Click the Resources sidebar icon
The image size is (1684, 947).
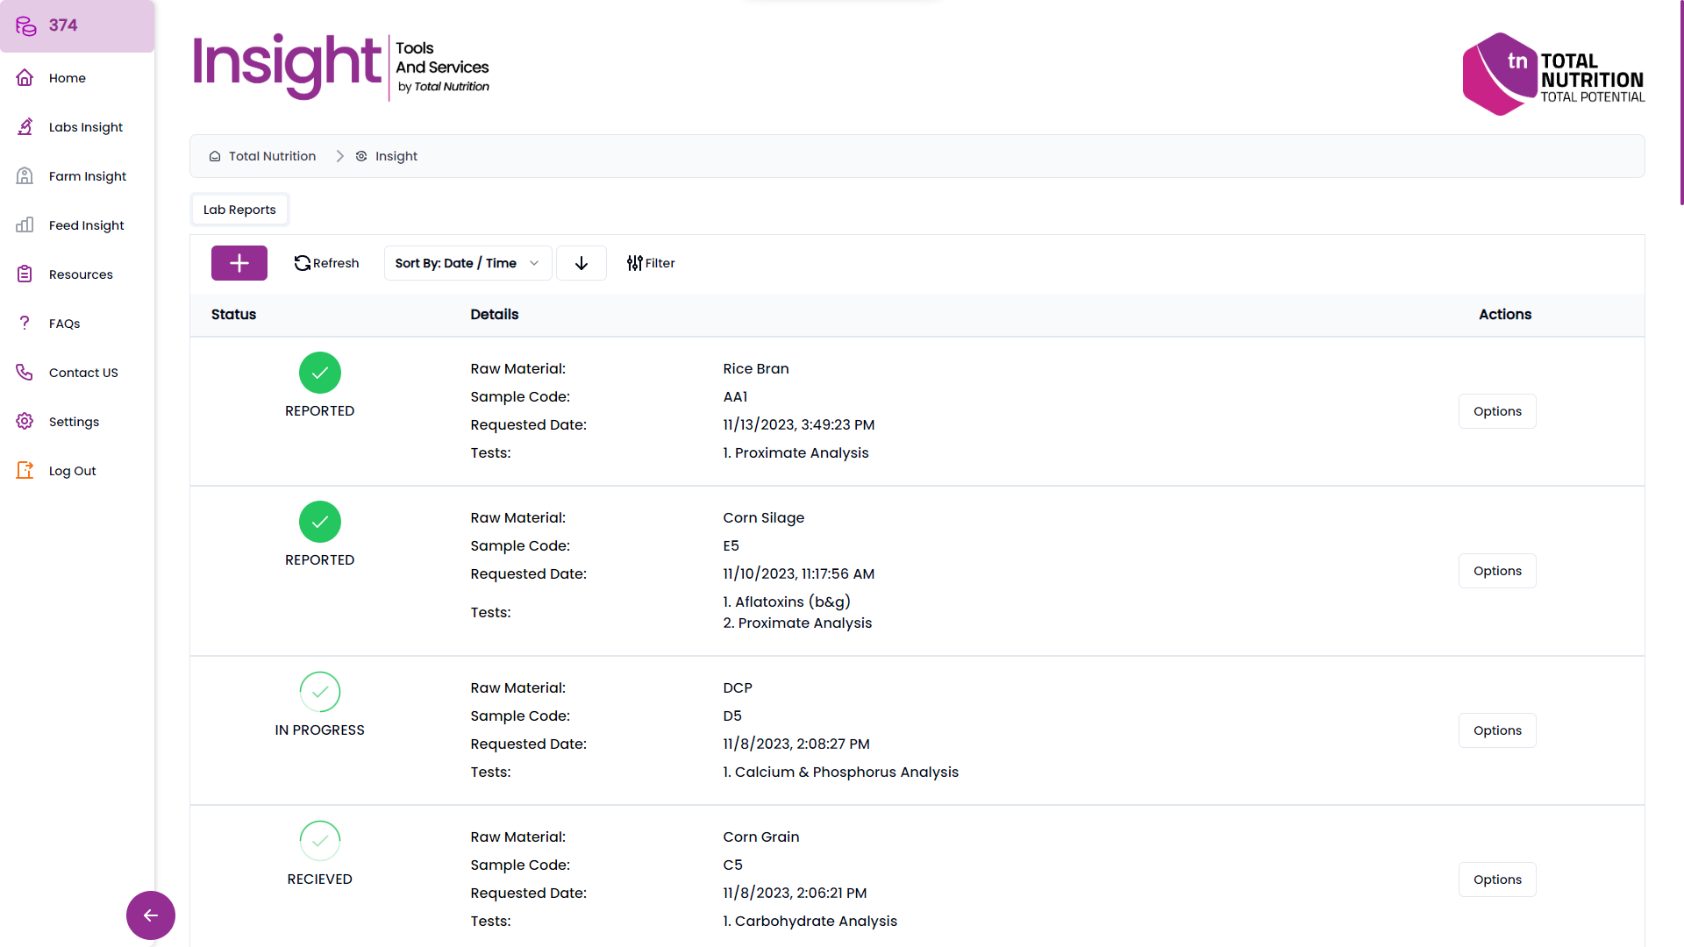tap(25, 274)
